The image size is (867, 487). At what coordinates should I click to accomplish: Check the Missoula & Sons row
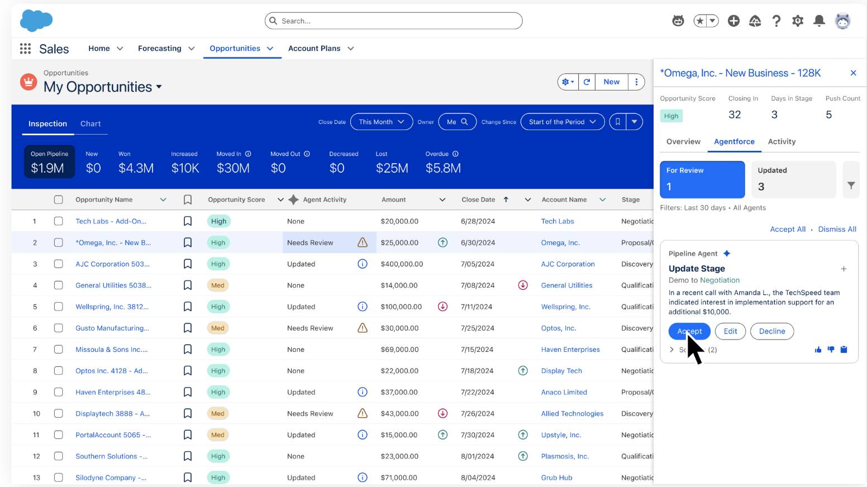58,349
